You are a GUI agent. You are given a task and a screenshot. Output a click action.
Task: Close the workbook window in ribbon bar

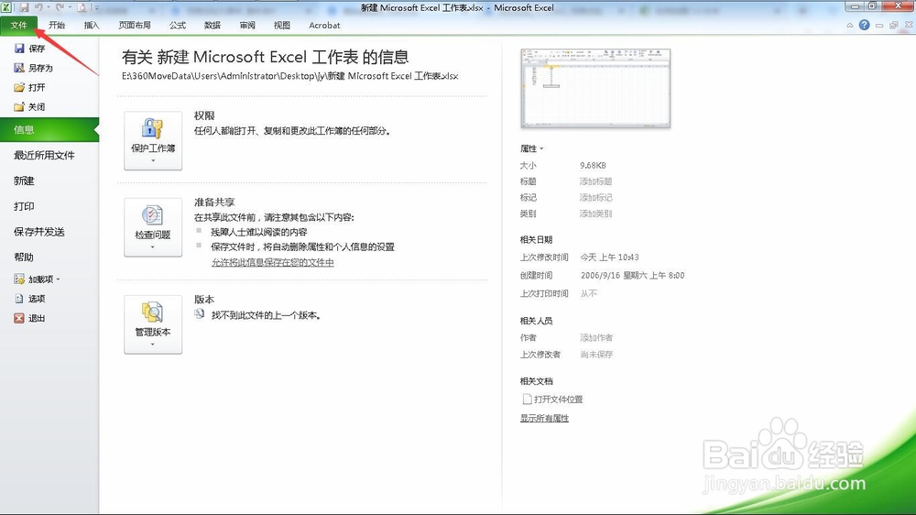(909, 25)
